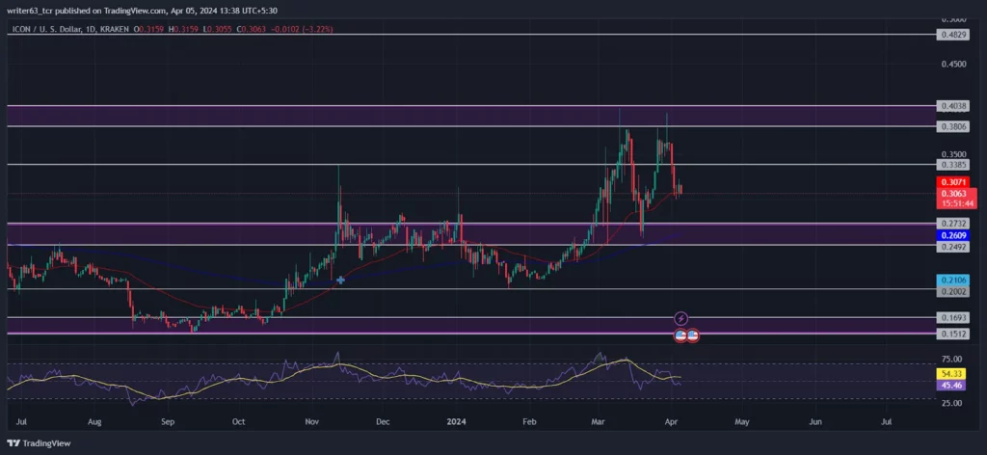Click the 0.3500 price axis label

(x=952, y=153)
